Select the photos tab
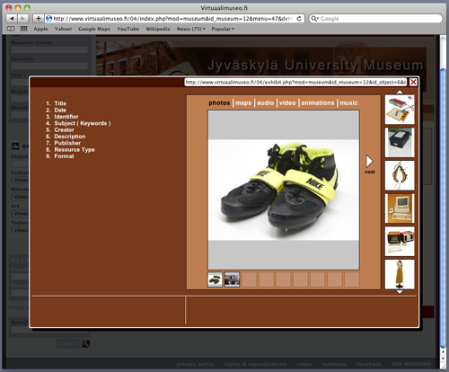The width and height of the screenshot is (449, 372). click(219, 103)
